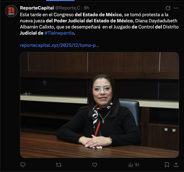This screenshot has height=172, width=184.
Task: Like the post with heart icon
Action: click(x=95, y=165)
